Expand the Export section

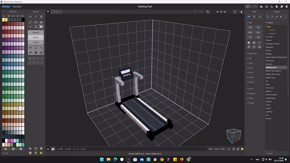[269, 154]
